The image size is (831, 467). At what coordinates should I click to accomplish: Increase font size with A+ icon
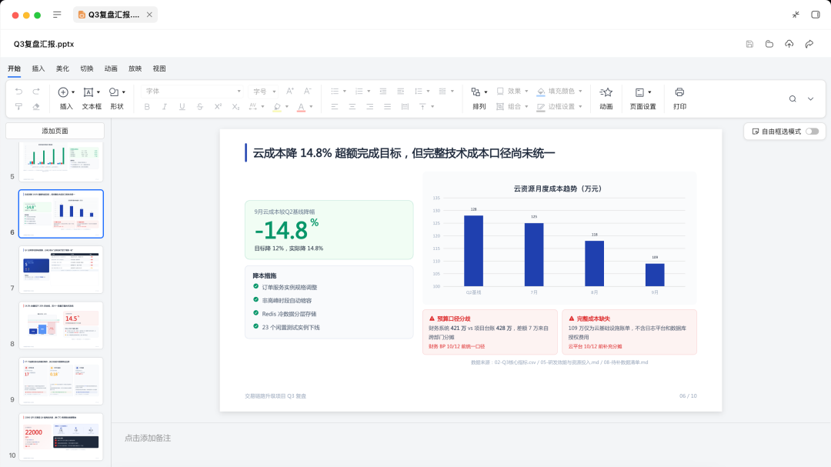pos(290,92)
